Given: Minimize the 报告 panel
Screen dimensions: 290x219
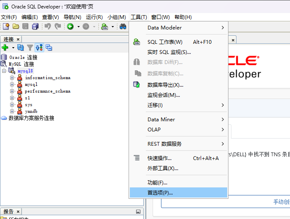Looking at the screenshot, I should pyautogui.click(x=138, y=211).
